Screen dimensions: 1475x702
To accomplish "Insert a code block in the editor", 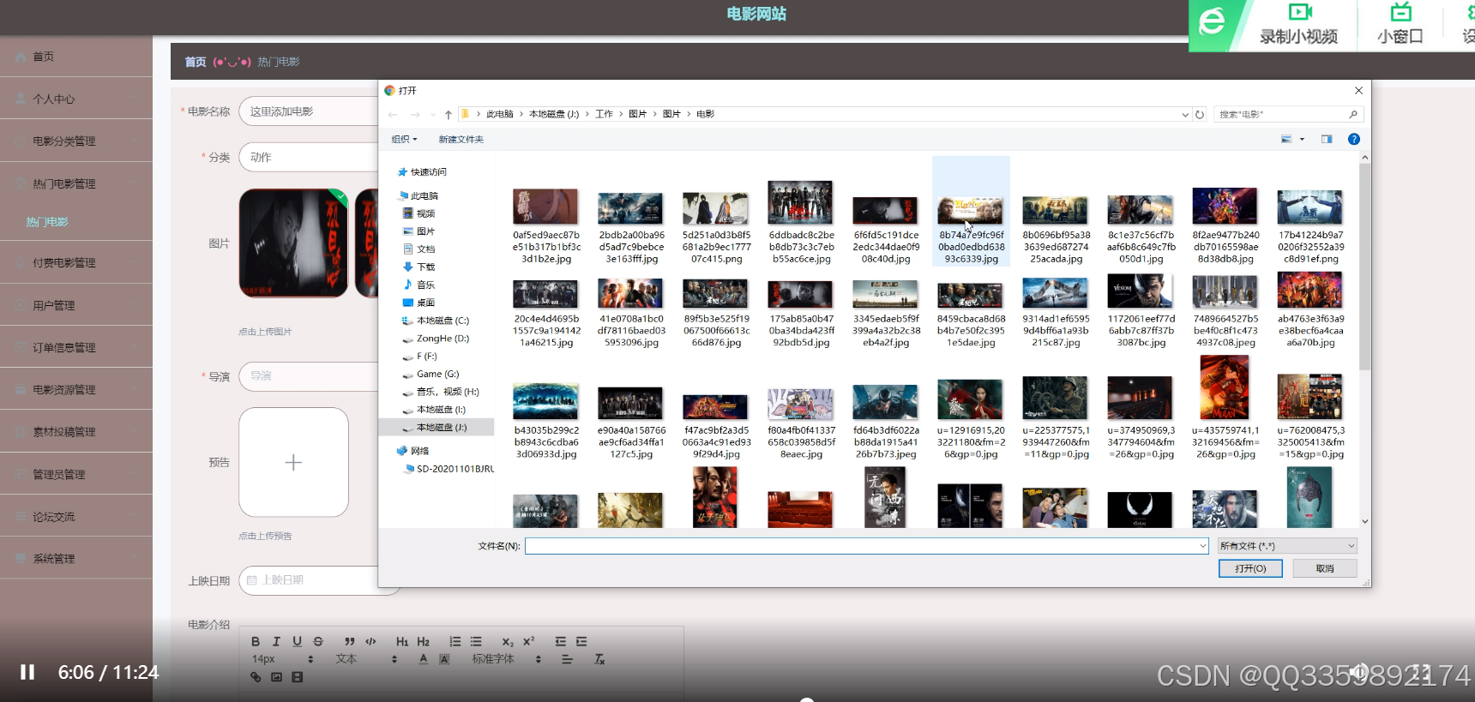I will [370, 641].
